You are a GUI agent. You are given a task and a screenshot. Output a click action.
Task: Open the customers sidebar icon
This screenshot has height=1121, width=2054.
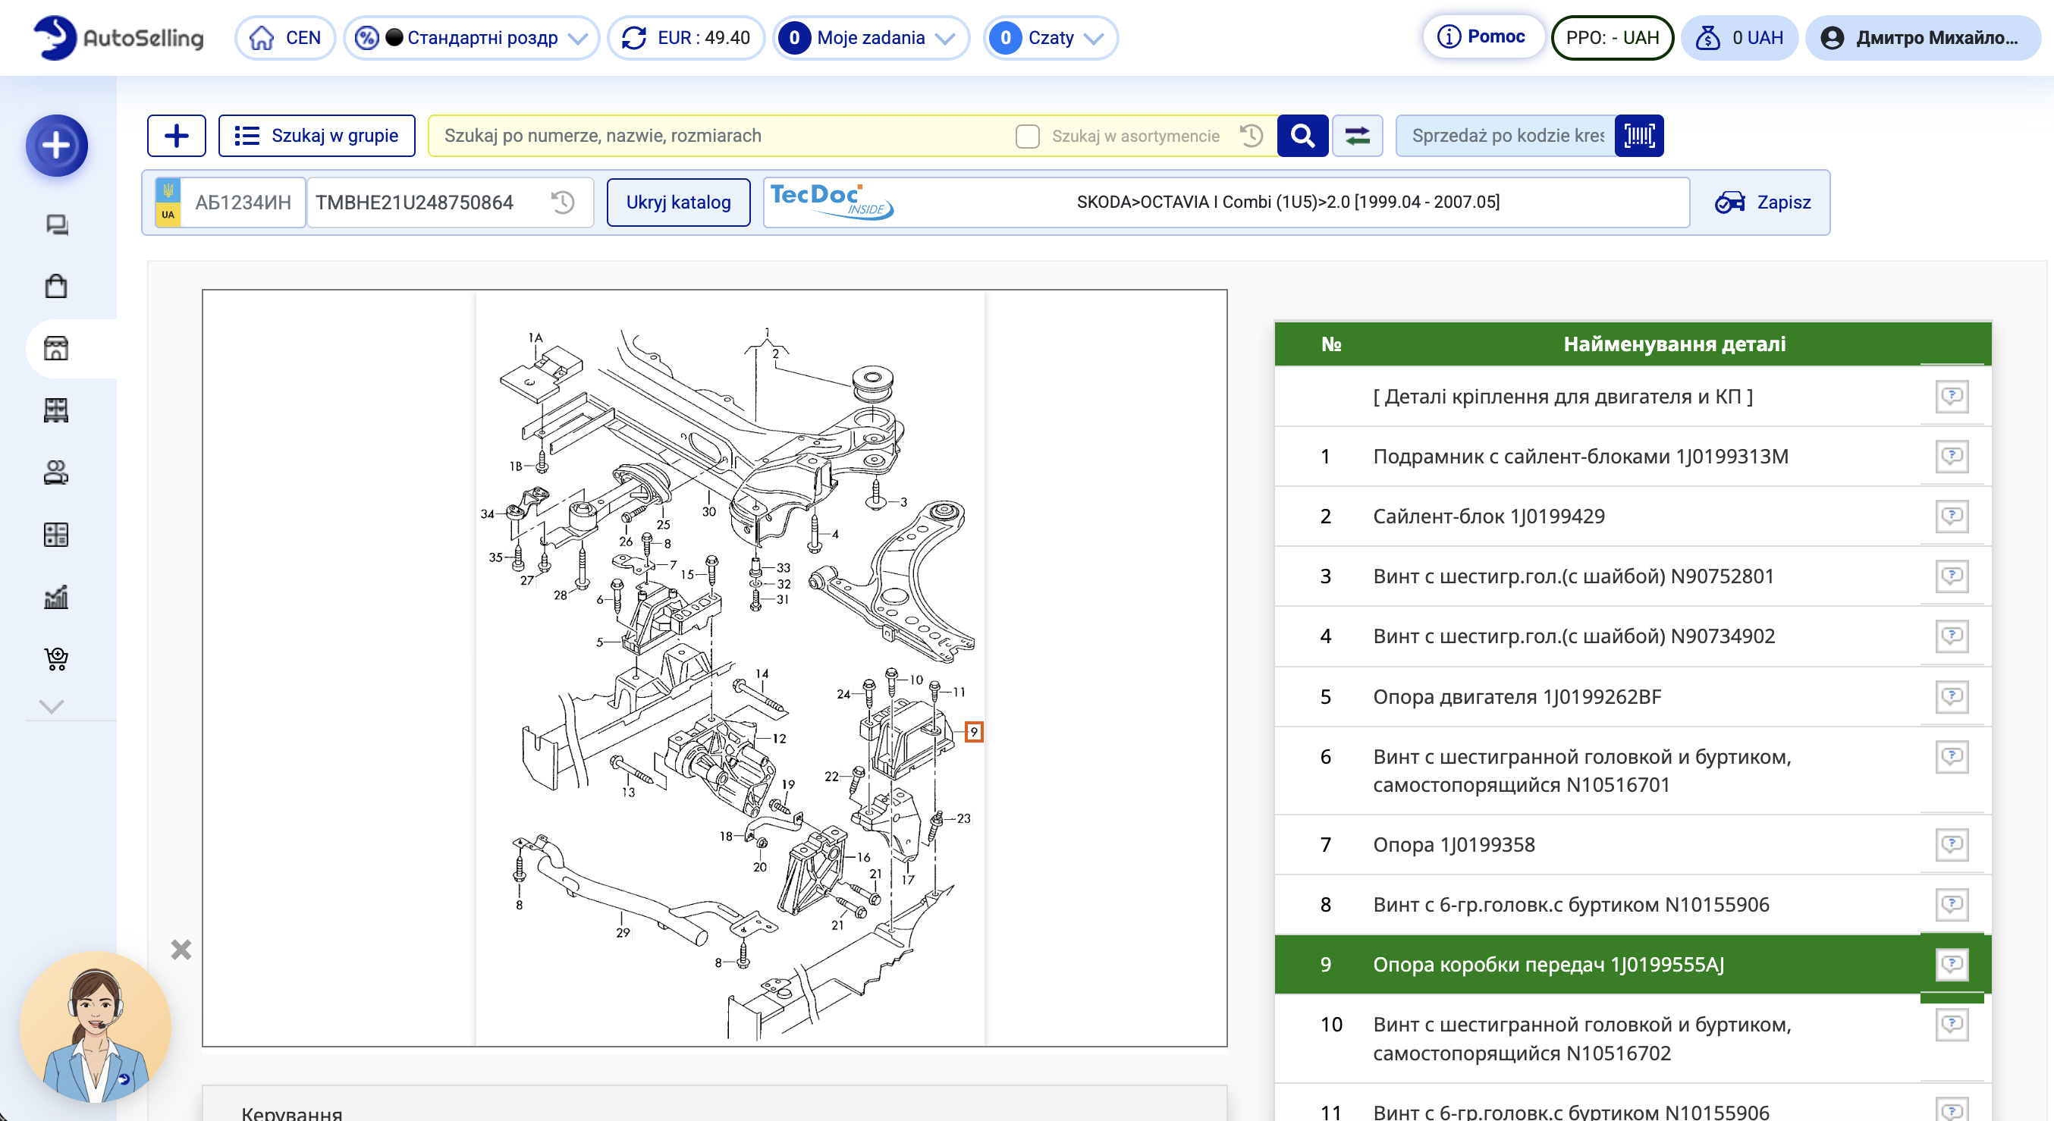click(56, 473)
